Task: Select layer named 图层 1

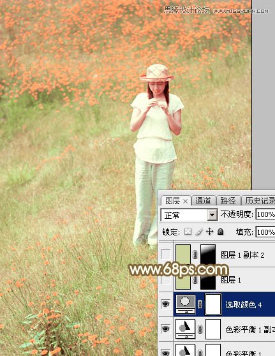Action: click(230, 279)
